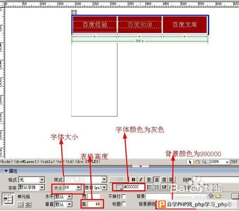Open column width menu under 百度经验
The width and height of the screenshot is (239, 211).
[95, 36]
